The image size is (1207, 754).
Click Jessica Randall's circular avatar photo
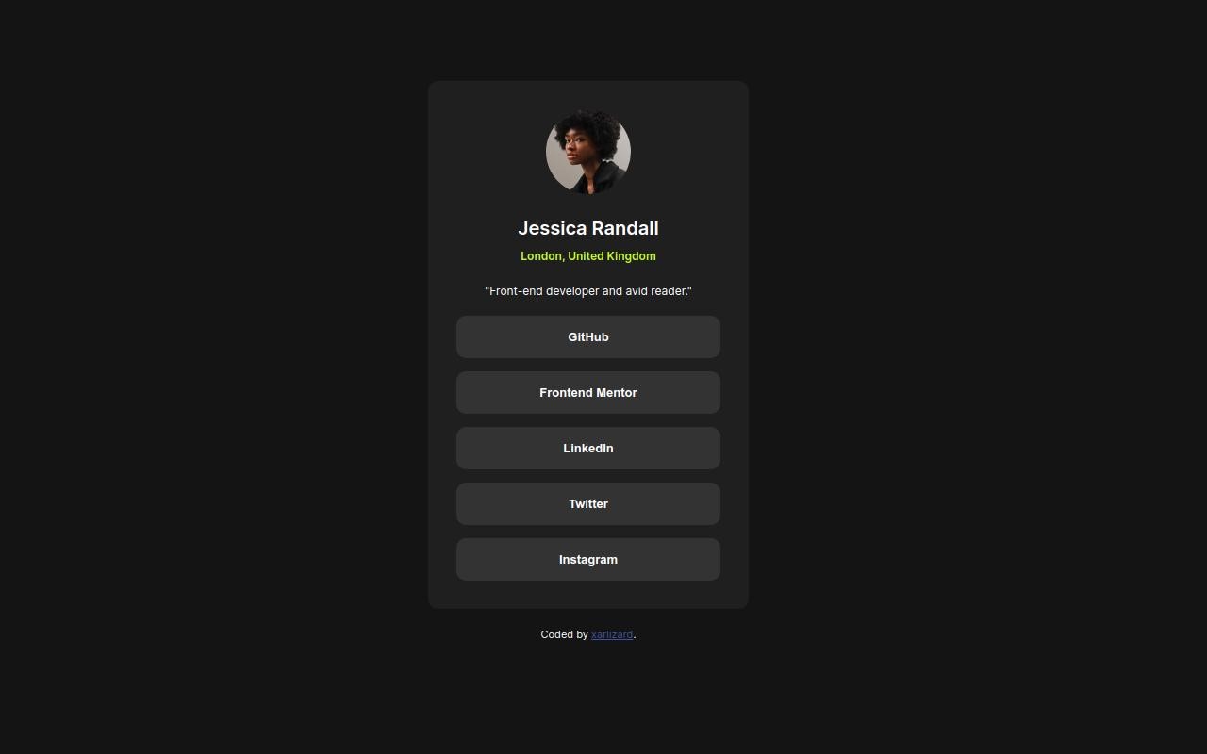[588, 152]
